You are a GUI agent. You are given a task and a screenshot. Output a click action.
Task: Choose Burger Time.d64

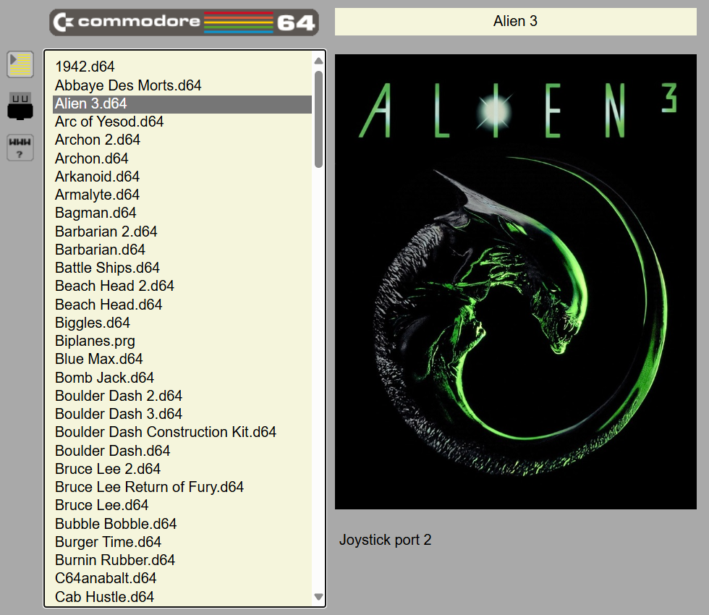coord(182,542)
